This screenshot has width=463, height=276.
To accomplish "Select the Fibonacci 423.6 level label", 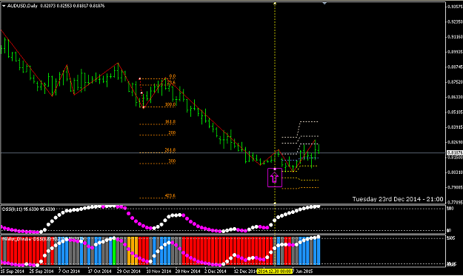I will (170, 195).
